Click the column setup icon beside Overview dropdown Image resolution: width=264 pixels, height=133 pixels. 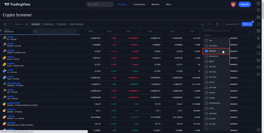click(x=27, y=24)
